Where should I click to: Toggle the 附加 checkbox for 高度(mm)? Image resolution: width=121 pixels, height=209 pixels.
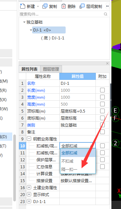pos(102,104)
